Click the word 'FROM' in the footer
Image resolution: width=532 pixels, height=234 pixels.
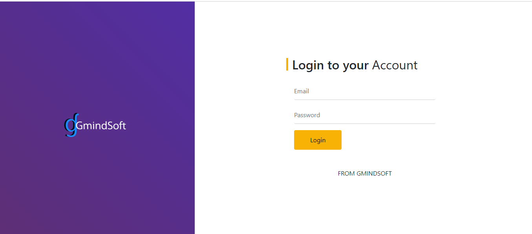click(x=346, y=174)
